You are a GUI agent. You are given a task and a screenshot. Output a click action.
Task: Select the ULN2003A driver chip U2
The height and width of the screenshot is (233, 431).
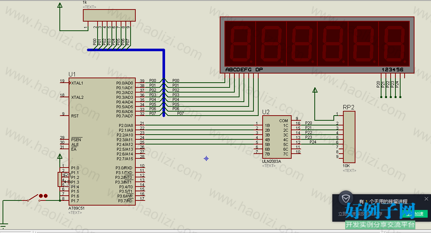click(277, 137)
